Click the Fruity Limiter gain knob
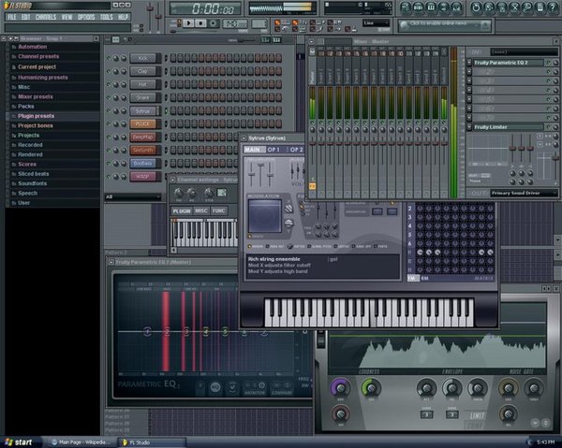Viewport: 562px width, 448px height. [x=340, y=388]
